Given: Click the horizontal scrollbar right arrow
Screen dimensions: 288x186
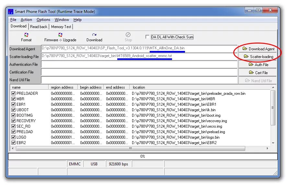Looking at the screenshot, I should coord(268,148).
